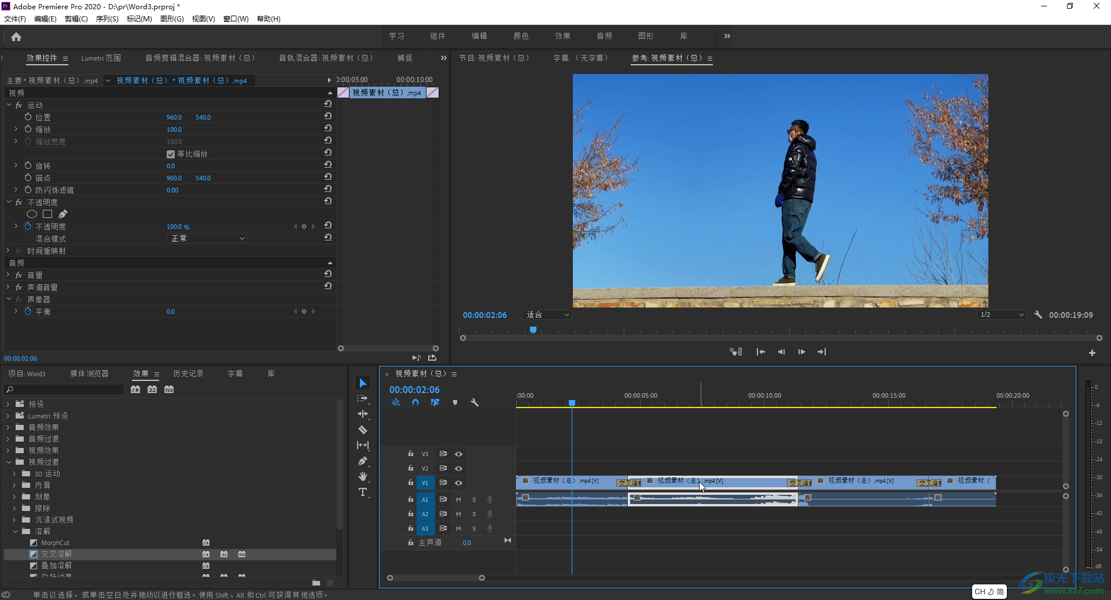Click the monitor playhead marker
Image resolution: width=1111 pixels, height=600 pixels.
tap(533, 330)
